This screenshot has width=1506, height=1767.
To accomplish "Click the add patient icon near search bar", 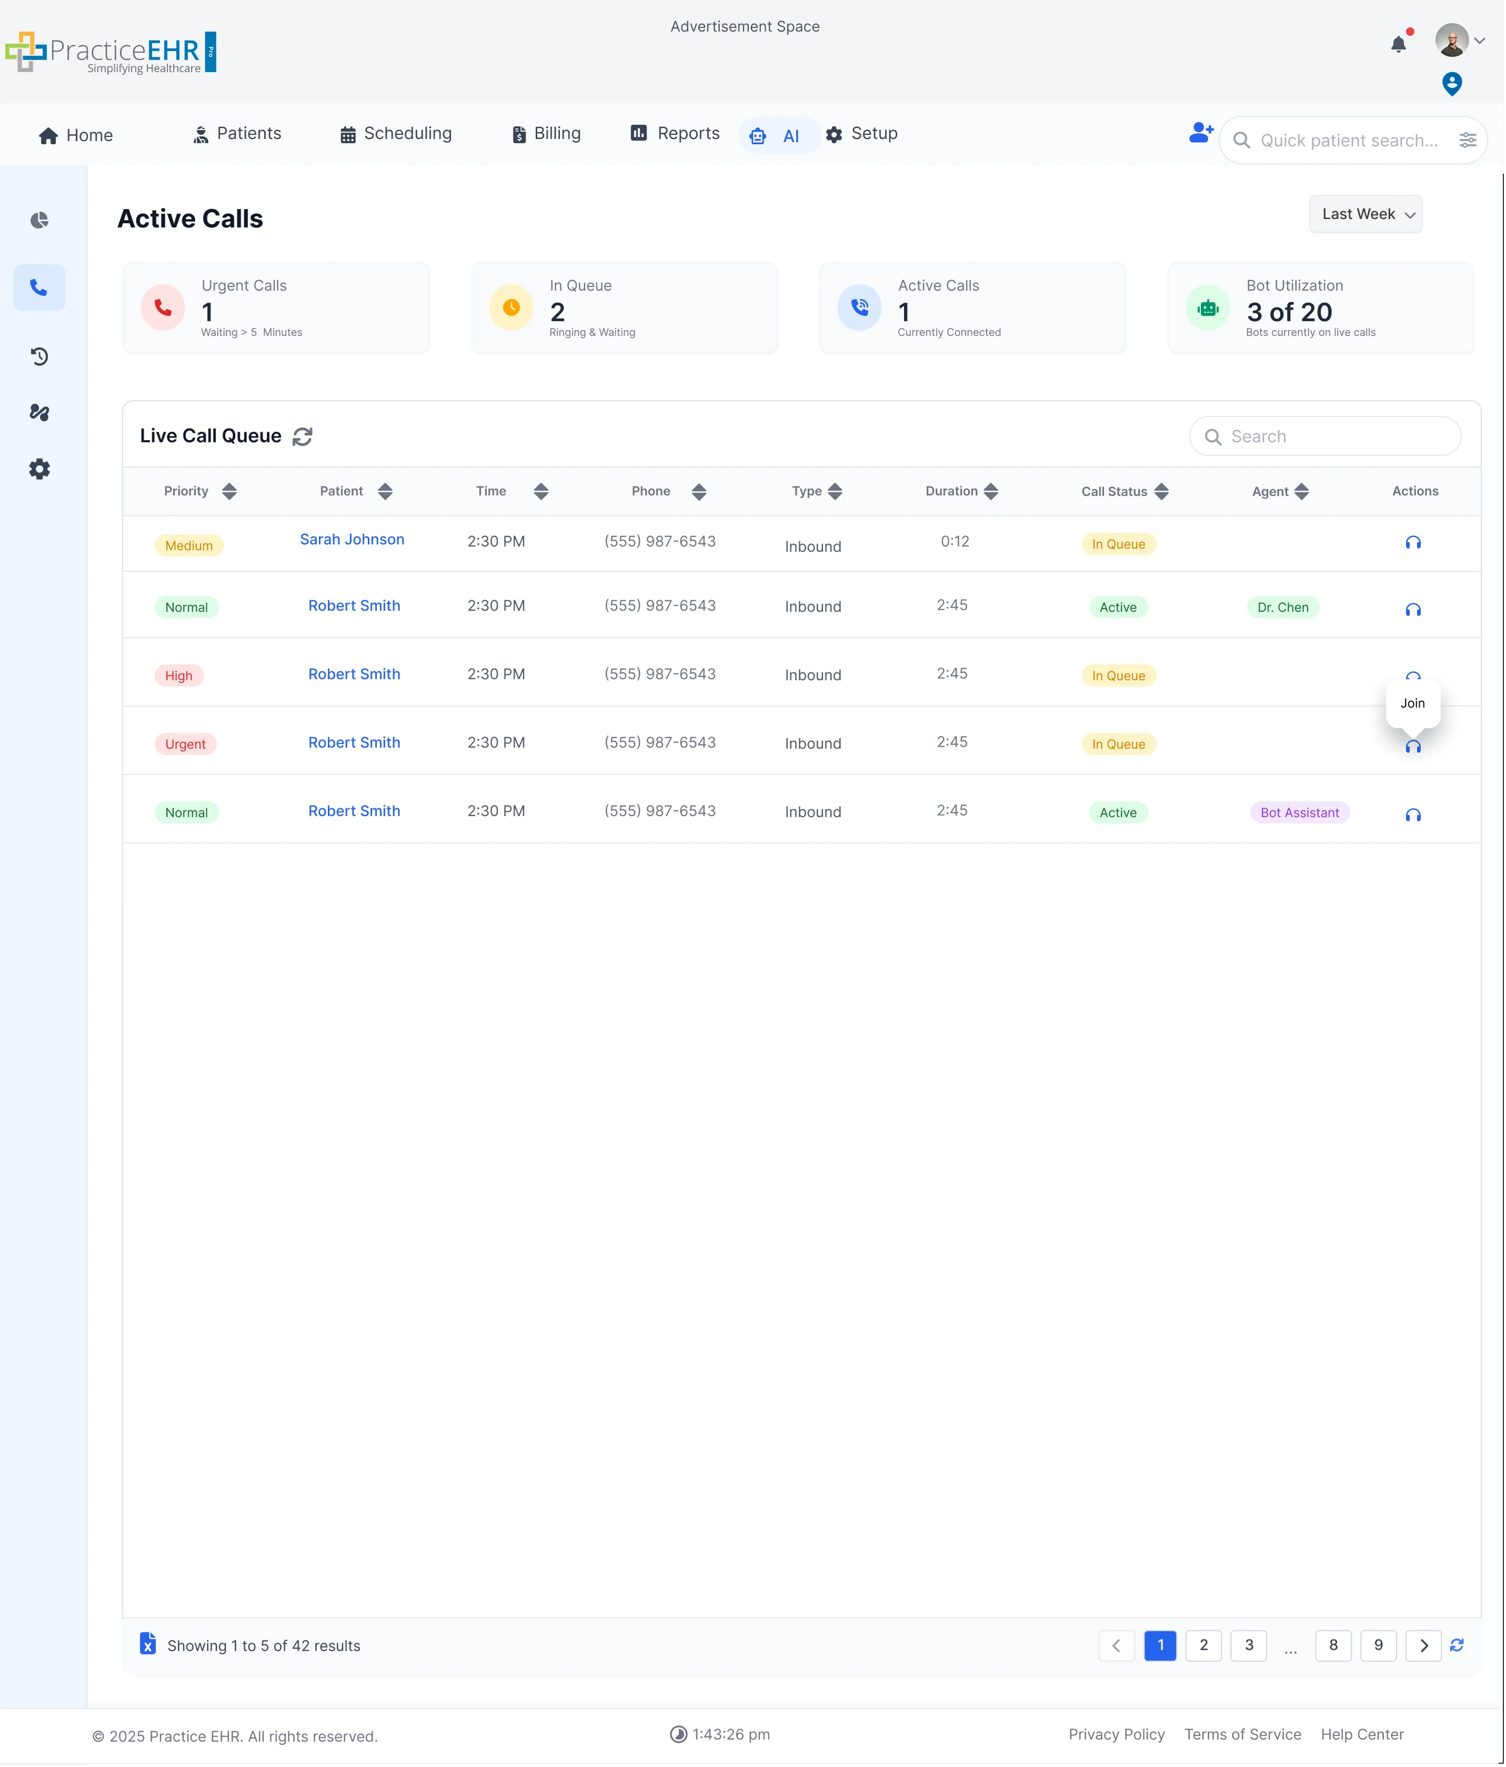I will coord(1201,133).
